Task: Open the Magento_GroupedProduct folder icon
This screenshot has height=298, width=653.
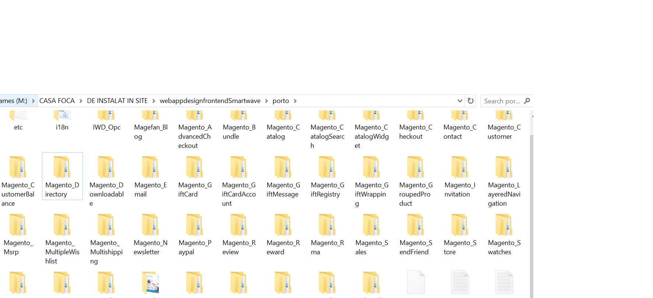Action: [415, 167]
